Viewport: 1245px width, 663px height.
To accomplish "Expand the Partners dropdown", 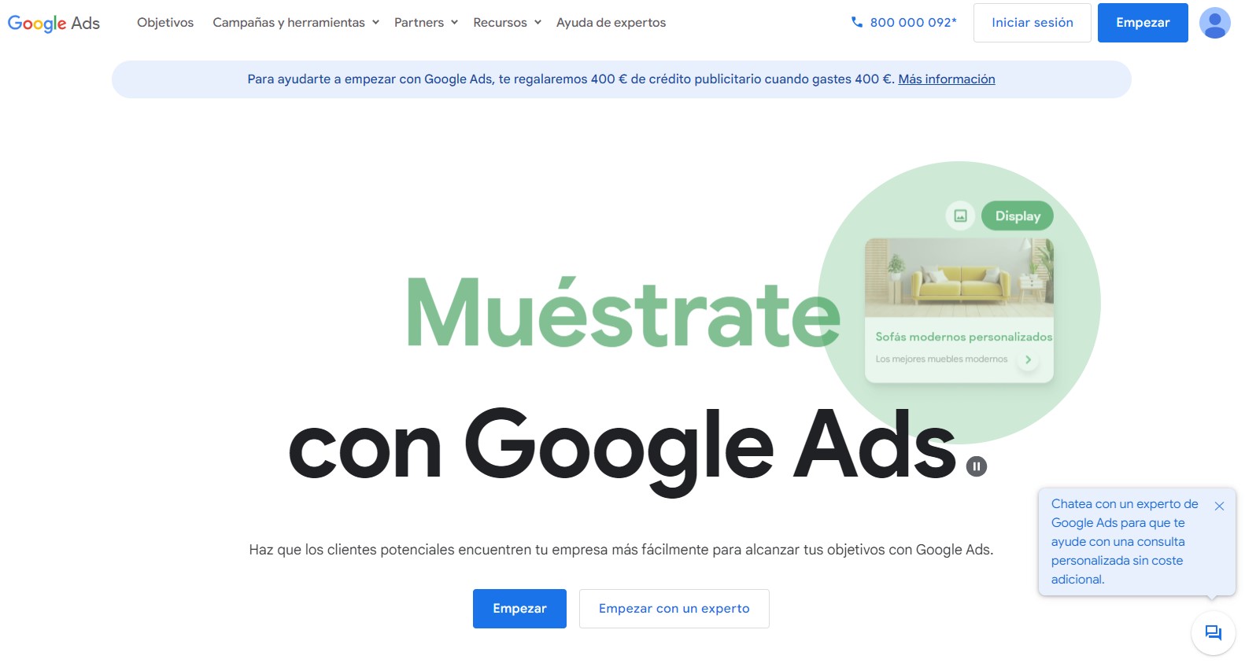I will click(x=426, y=23).
